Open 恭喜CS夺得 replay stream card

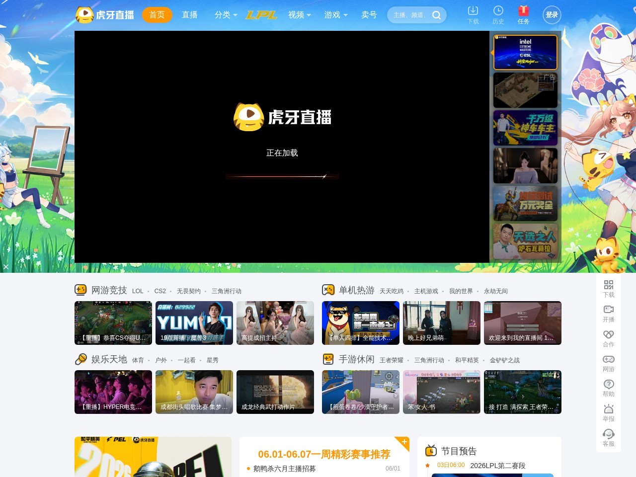pos(113,323)
